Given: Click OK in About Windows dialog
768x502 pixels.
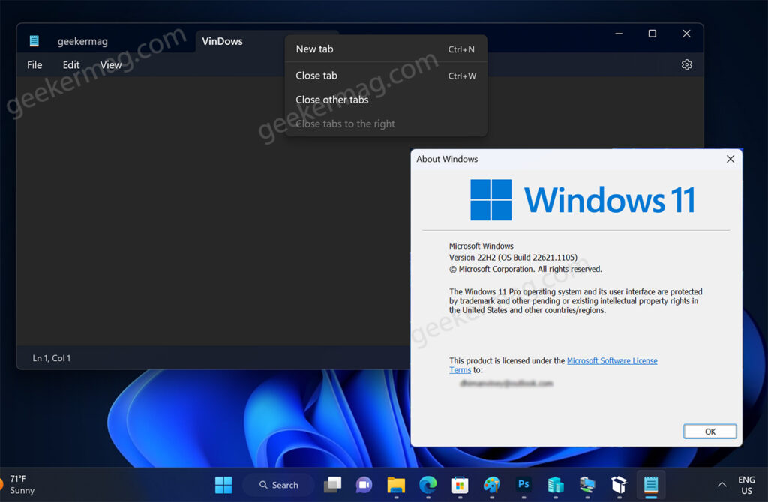Looking at the screenshot, I should pos(709,431).
